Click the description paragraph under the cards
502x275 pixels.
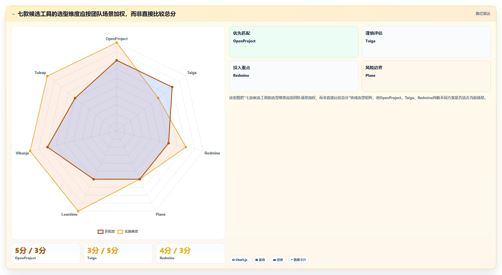[358, 98]
